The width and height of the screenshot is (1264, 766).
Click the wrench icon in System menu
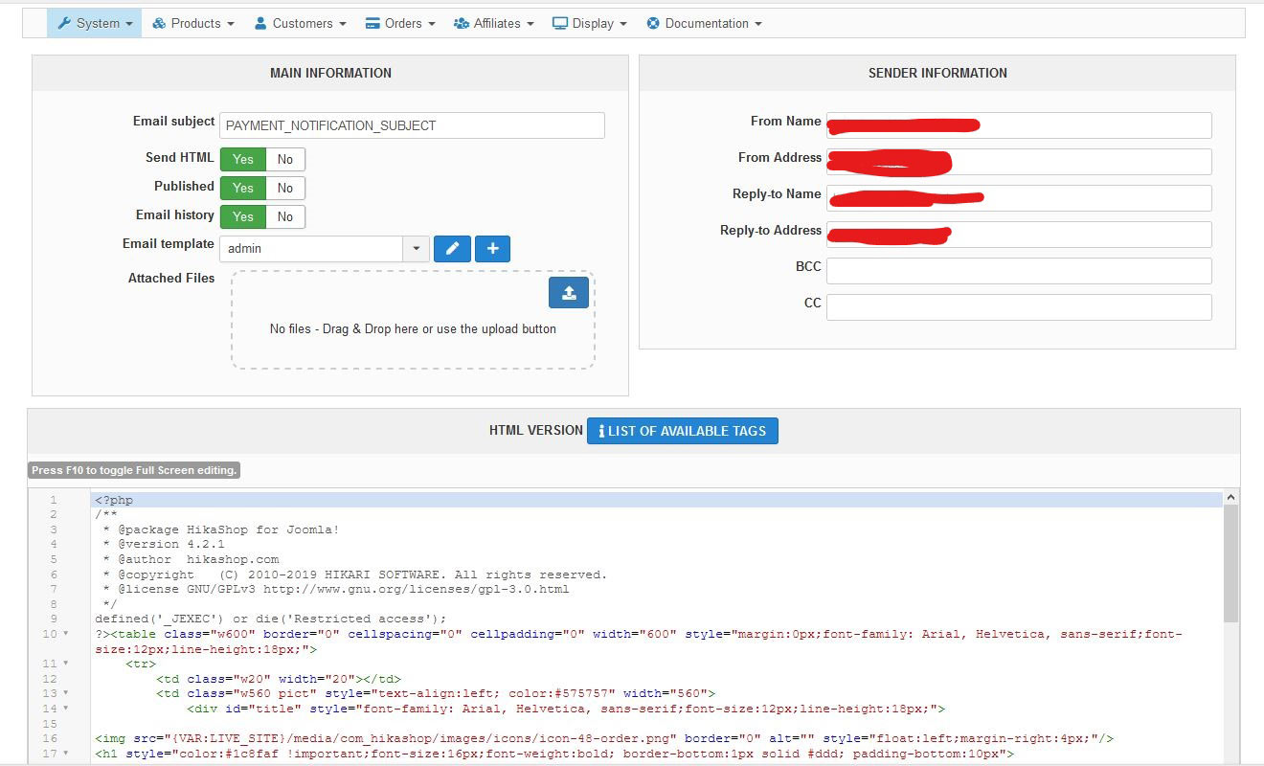(64, 23)
